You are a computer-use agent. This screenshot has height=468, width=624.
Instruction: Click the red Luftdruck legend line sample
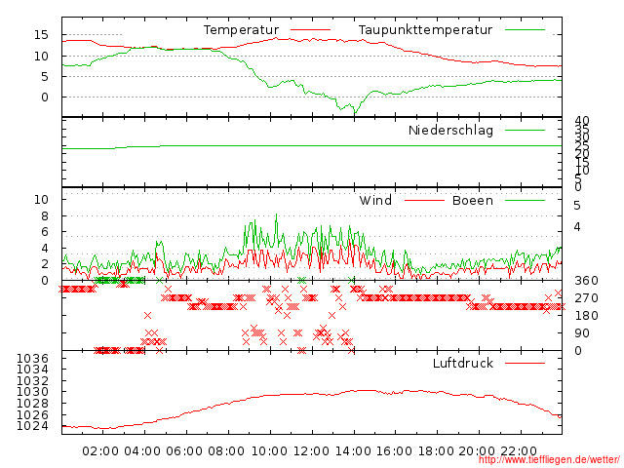[525, 363]
